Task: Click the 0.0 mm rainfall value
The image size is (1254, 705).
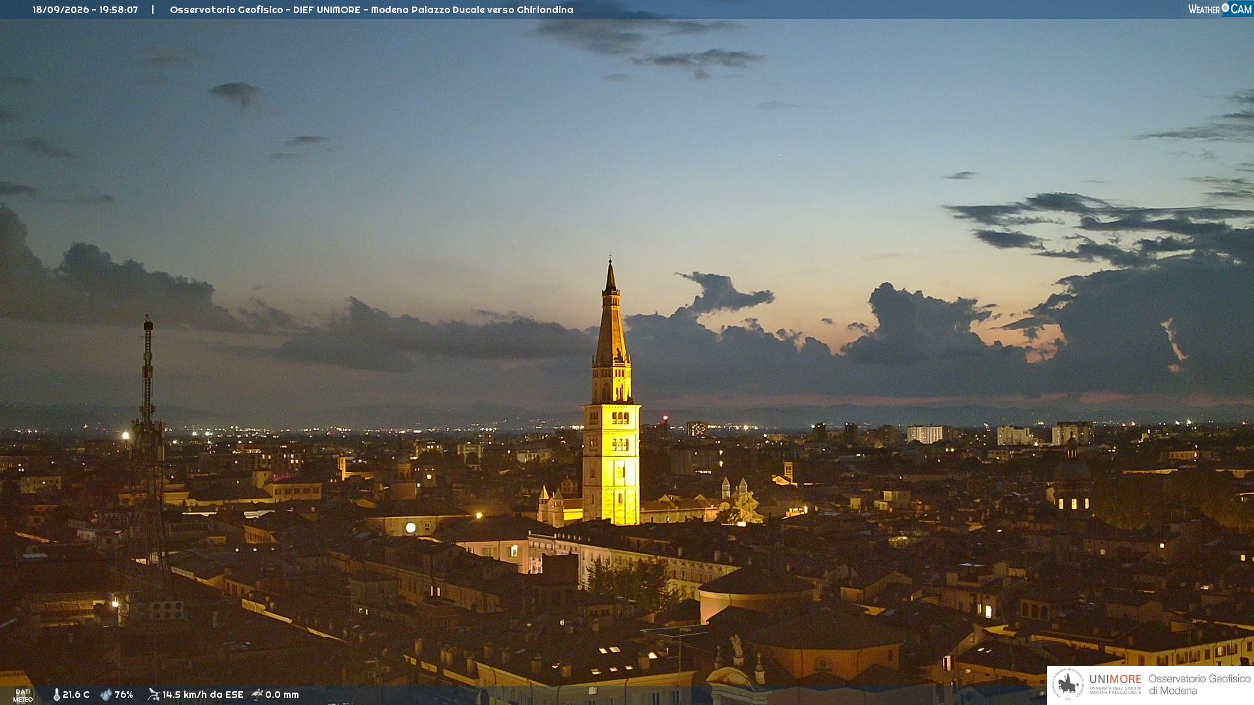Action: [282, 695]
